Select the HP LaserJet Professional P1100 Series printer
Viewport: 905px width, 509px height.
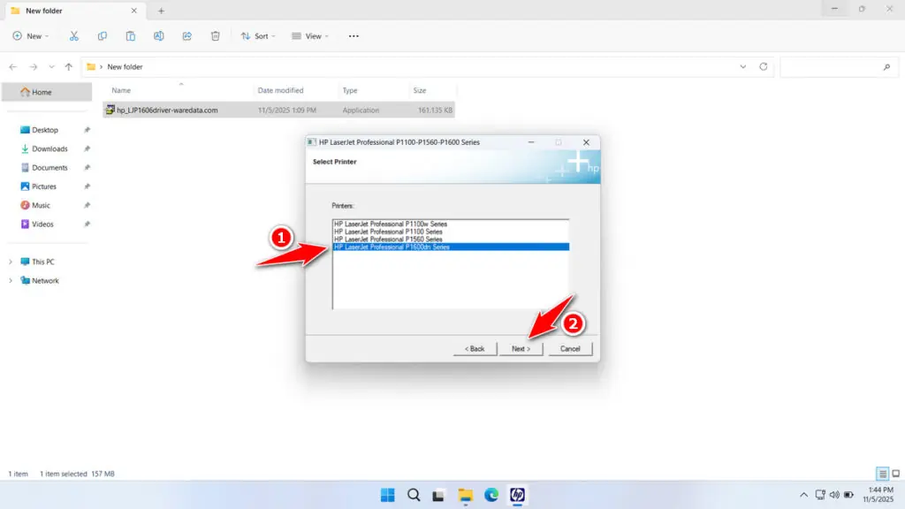pos(392,232)
